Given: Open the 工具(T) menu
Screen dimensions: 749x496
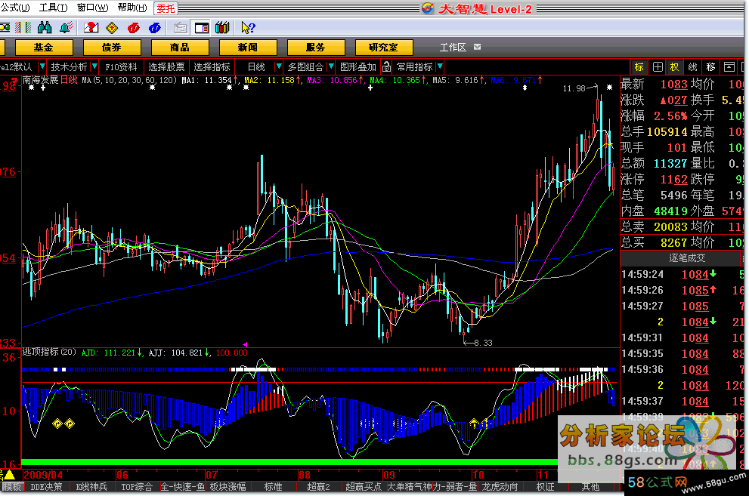Looking at the screenshot, I should 53,8.
